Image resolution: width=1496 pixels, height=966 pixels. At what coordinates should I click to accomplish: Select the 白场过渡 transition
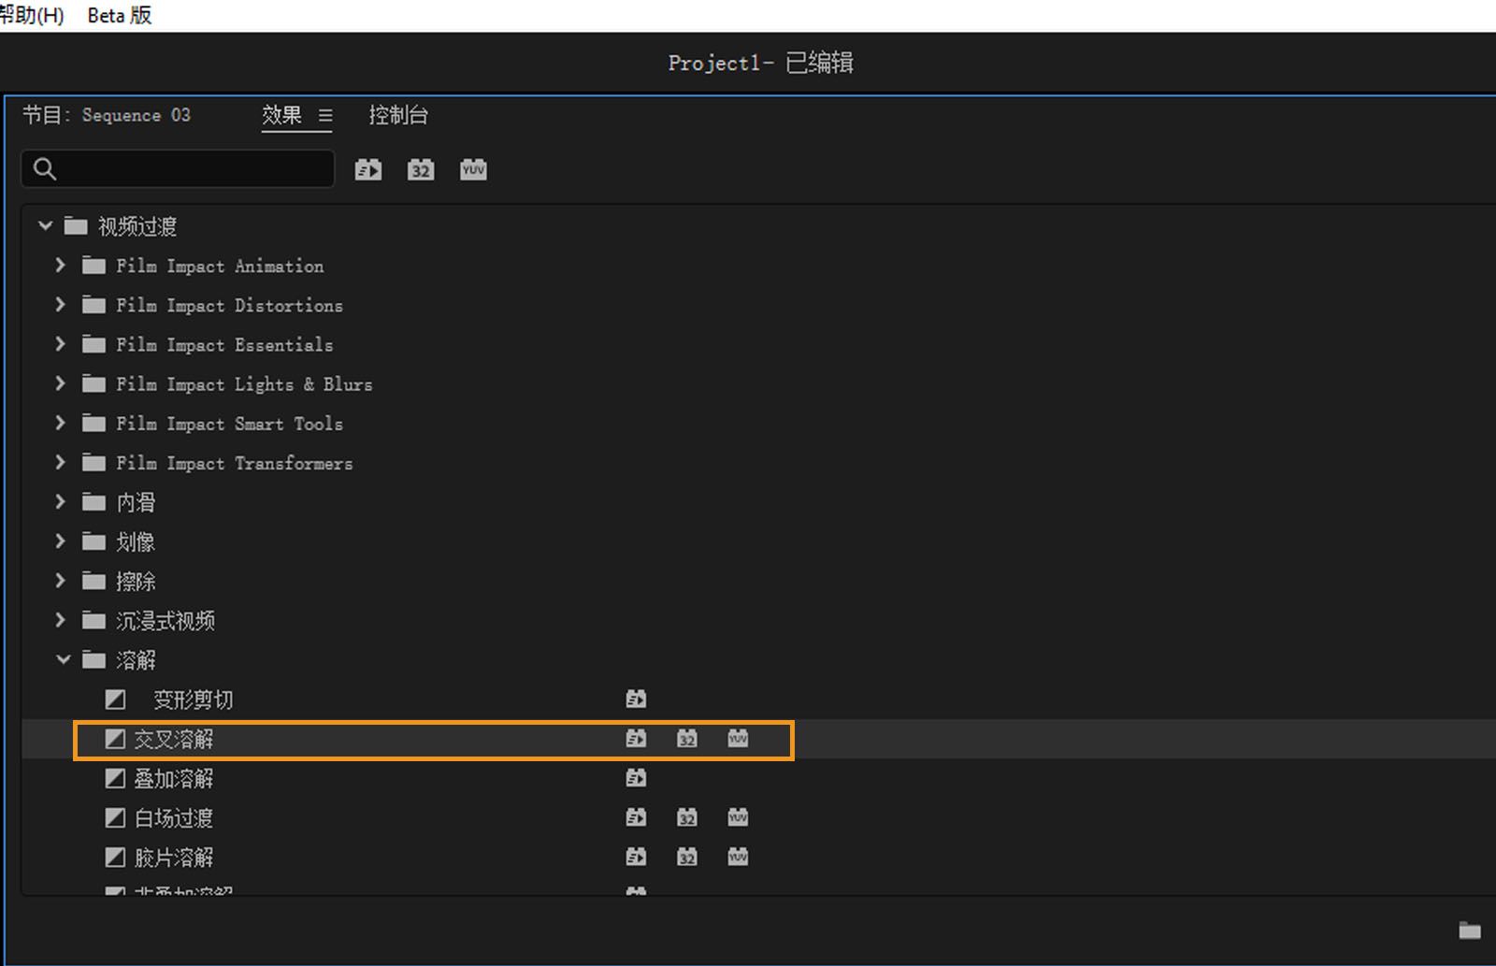[174, 818]
